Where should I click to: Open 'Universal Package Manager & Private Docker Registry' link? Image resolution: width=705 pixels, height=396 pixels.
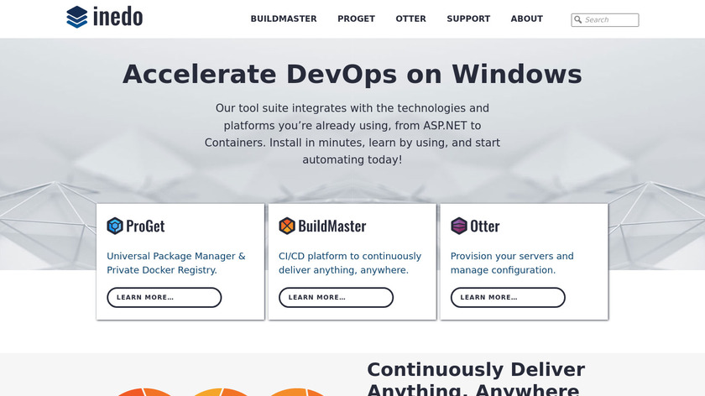coord(175,263)
